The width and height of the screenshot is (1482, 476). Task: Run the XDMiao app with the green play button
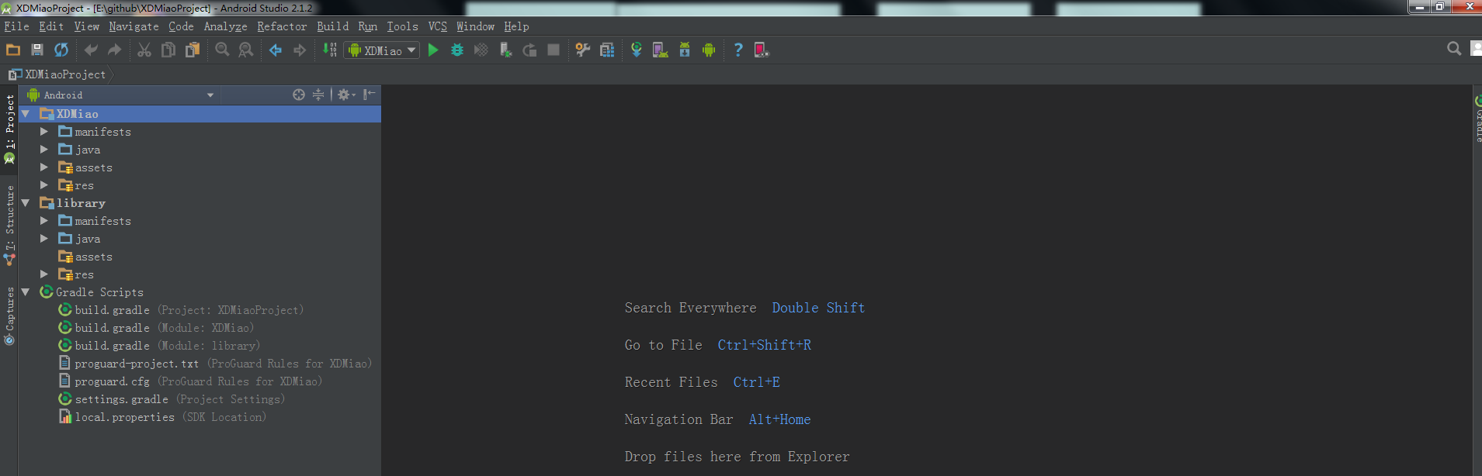(433, 50)
